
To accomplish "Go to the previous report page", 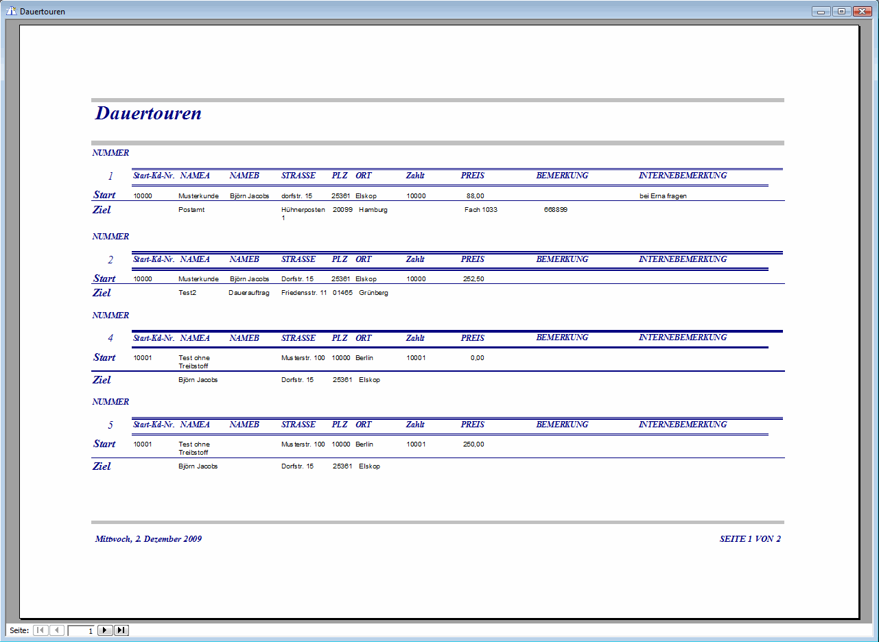I will coord(57,630).
